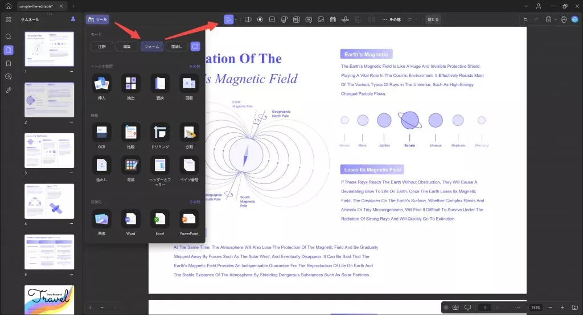Open the ヘッダーとフッター tool
583x315 pixels.
click(x=160, y=165)
